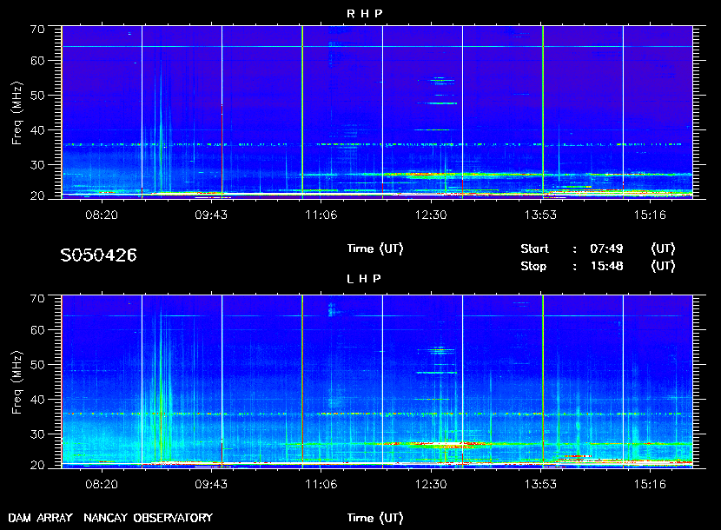Click the "30" frequency tick on RHP axis

(37, 165)
